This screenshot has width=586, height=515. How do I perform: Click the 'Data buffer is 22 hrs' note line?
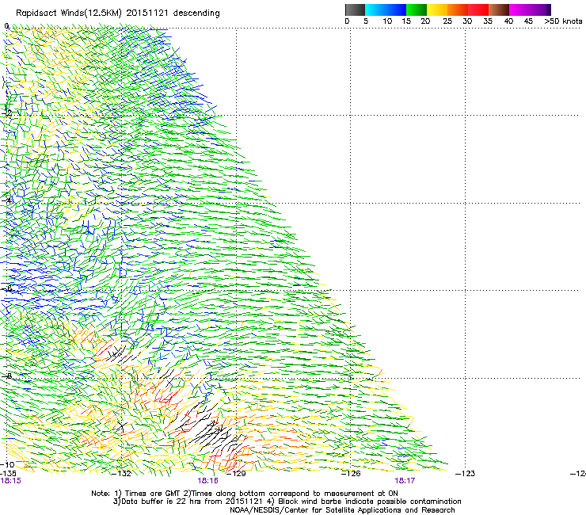coord(287,502)
